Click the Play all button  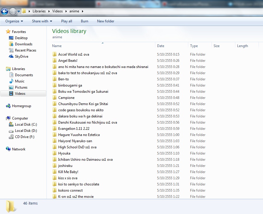[x=66, y=21]
